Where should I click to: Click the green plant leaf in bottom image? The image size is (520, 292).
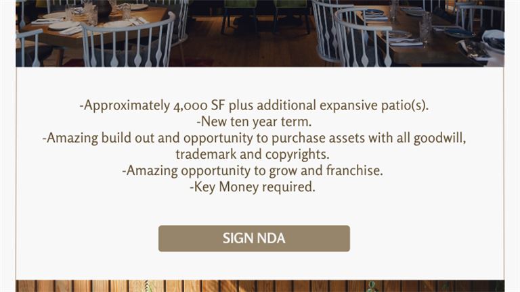(372, 287)
